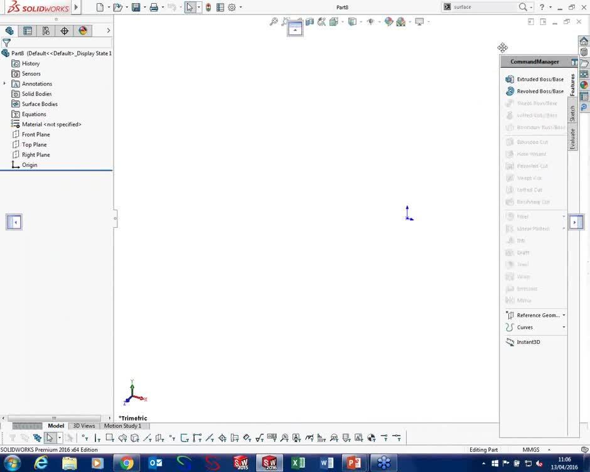The height and width of the screenshot is (472, 590).
Task: Toggle the View Settings display icon
Action: pos(419,21)
